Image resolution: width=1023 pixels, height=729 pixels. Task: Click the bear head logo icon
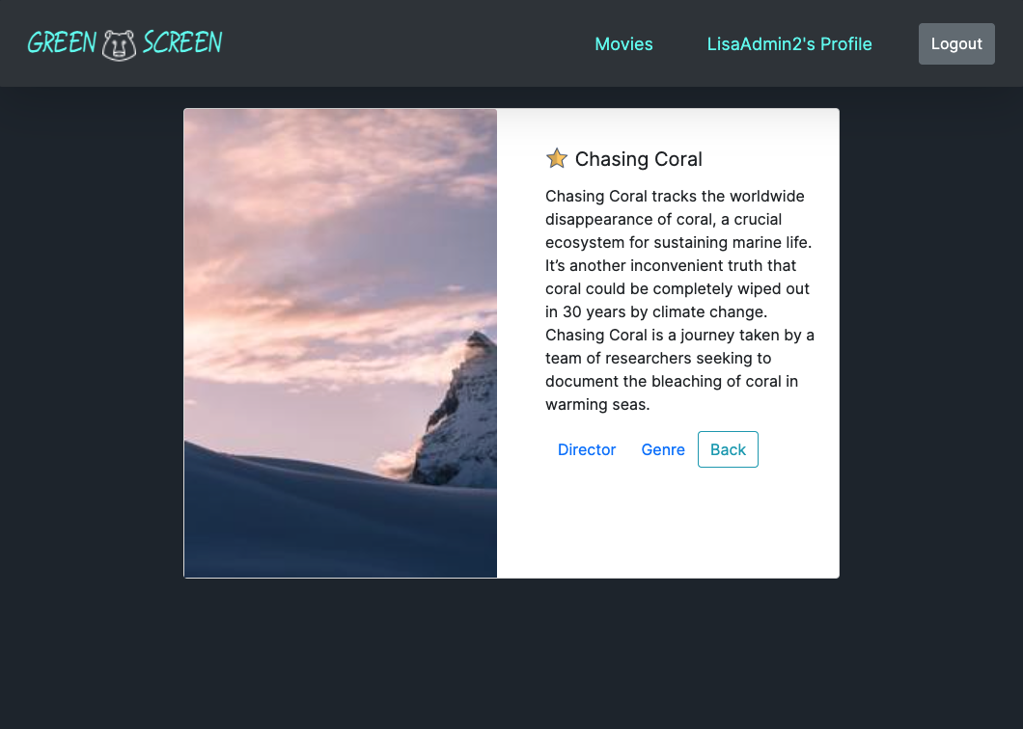pyautogui.click(x=120, y=45)
